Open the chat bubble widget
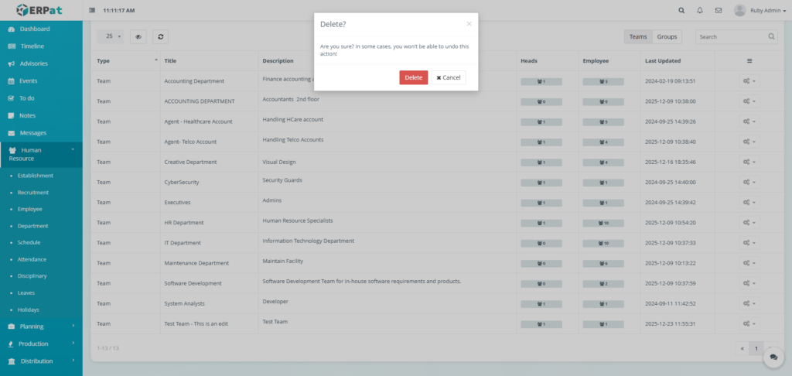The image size is (792, 376). 773,357
